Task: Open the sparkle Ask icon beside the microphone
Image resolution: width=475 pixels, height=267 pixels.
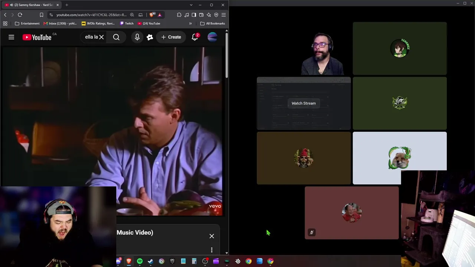Action: tap(150, 37)
